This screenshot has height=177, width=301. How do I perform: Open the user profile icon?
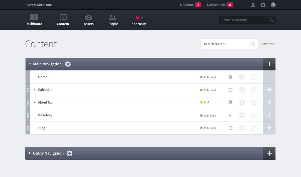click(x=253, y=5)
